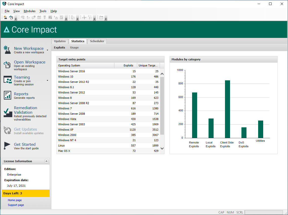Click the Open Workspace toolbar icon
This screenshot has width=288, height=215.
coord(11,17)
